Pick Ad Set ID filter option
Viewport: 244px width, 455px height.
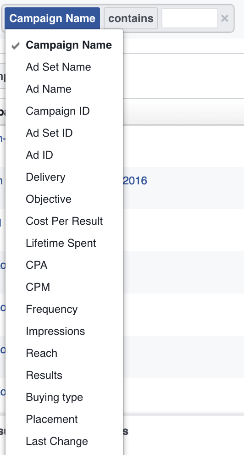coord(64,133)
